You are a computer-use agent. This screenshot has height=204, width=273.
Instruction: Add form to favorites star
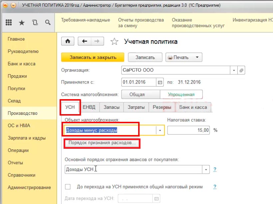pyautogui.click(x=114, y=42)
